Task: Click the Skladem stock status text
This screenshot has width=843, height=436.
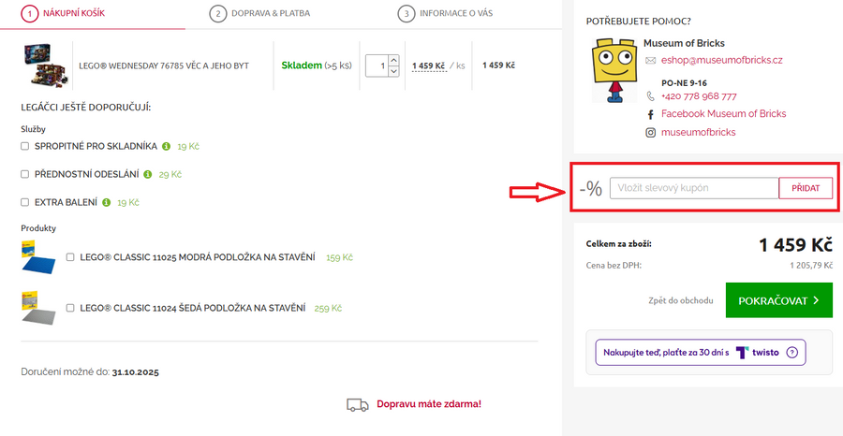Action: [302, 65]
